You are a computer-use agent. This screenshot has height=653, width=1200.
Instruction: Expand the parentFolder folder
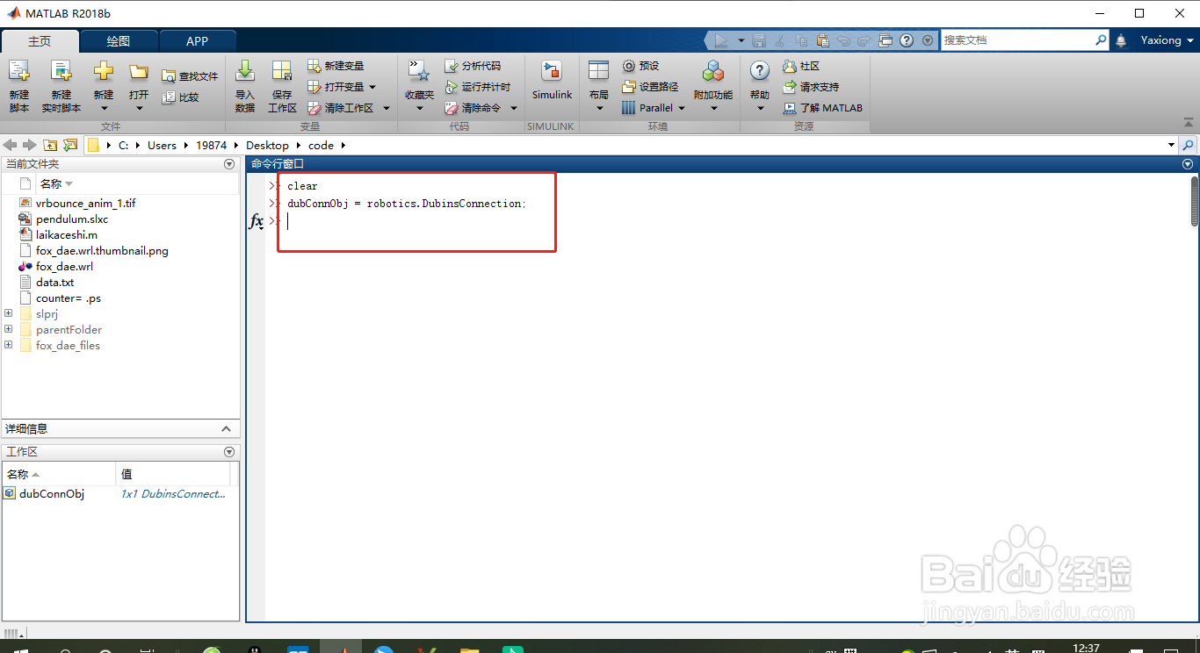[9, 329]
